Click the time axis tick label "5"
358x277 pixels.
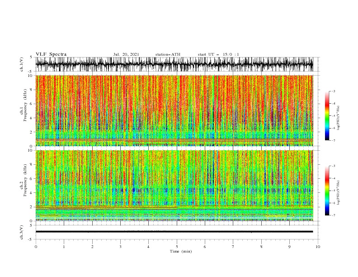tap(177, 247)
